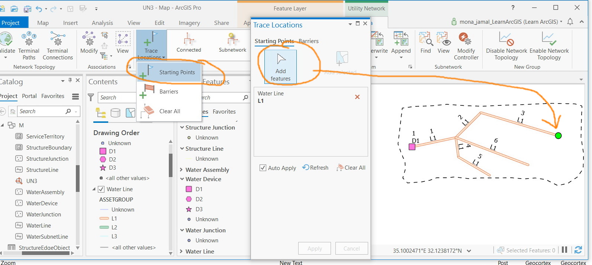592x265 pixels.
Task: Select List By Data Source icon
Action: coord(116,112)
